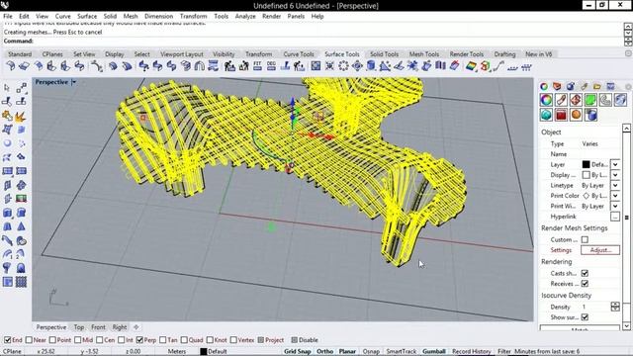Switch to the Top viewport tab

pos(79,327)
